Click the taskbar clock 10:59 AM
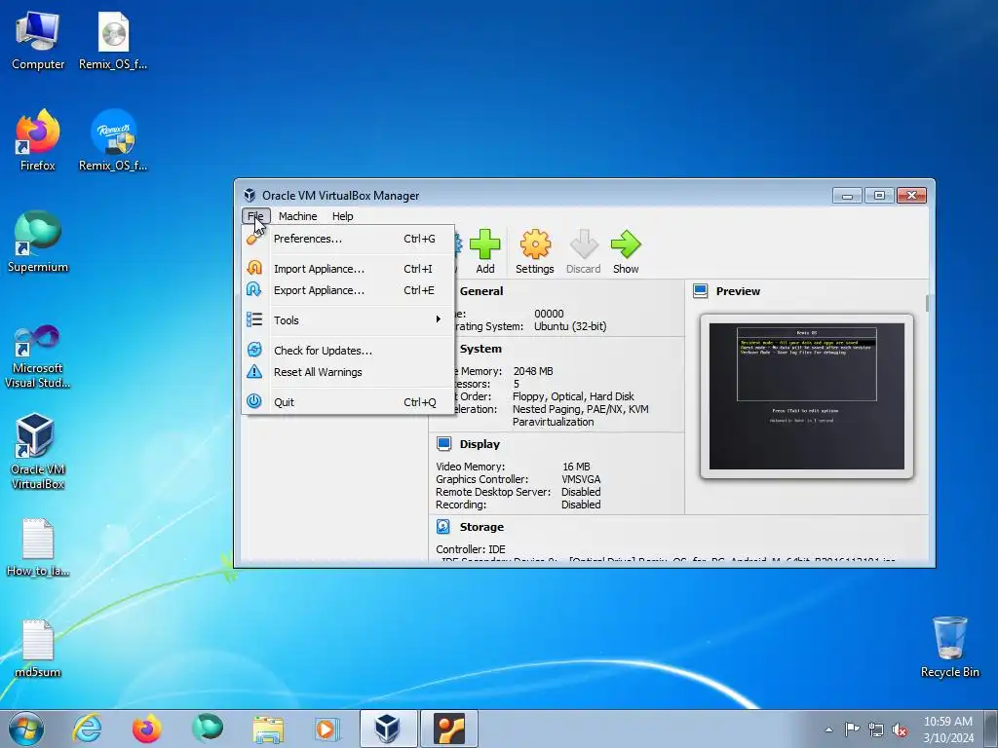 coord(948,722)
